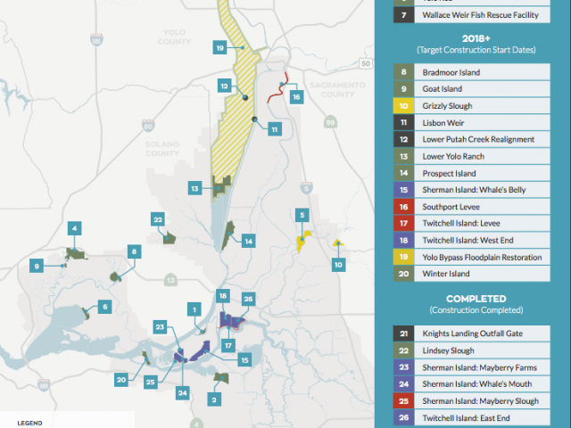The width and height of the screenshot is (571, 428).
Task: Open map marker 8 on the map
Action: point(134,251)
